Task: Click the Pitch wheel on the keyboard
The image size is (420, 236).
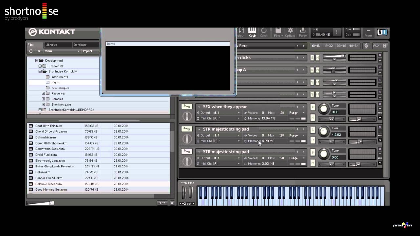Action: [183, 192]
